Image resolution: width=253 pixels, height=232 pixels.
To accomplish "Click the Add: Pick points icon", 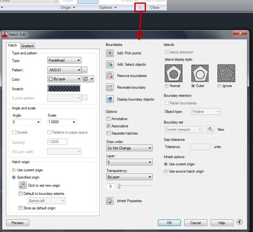I will (x=110, y=53).
